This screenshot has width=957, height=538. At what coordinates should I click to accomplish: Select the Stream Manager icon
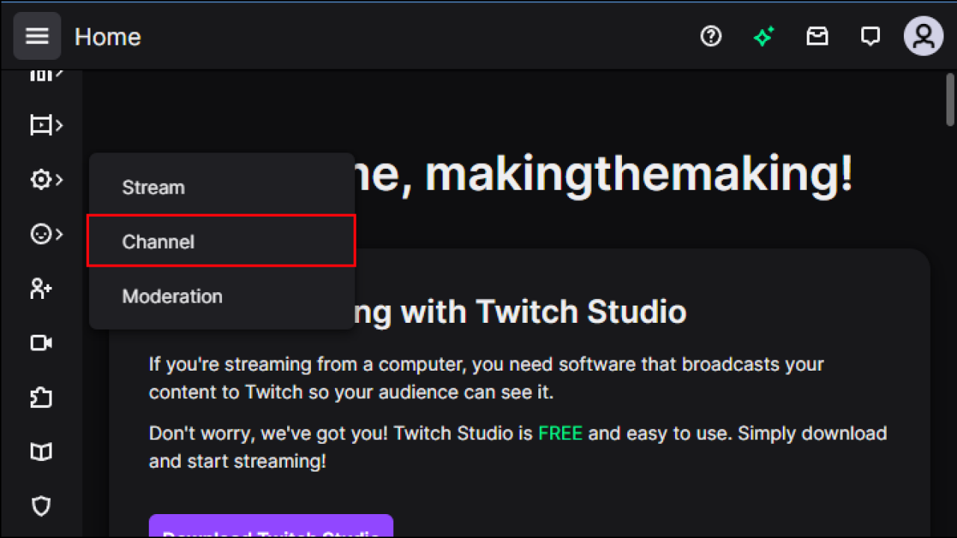click(x=40, y=125)
